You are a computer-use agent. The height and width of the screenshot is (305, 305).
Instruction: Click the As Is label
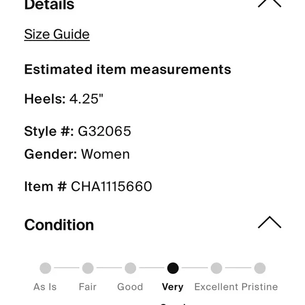click(x=45, y=287)
